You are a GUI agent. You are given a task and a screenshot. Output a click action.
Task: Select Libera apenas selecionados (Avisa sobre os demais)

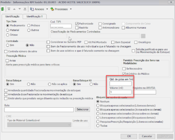tap(98, 114)
